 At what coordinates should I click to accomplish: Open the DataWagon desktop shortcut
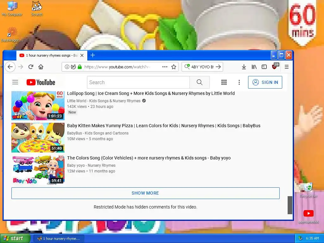tap(12, 34)
